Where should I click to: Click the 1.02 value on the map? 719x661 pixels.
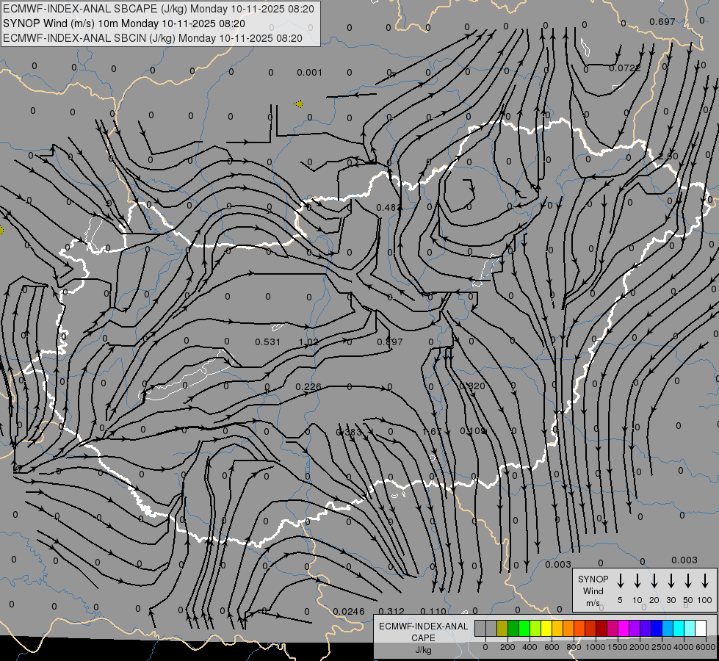pyautogui.click(x=308, y=342)
